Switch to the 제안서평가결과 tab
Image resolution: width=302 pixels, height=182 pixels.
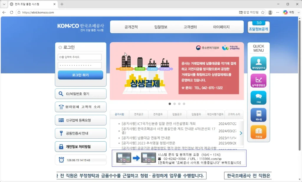coord(215,114)
